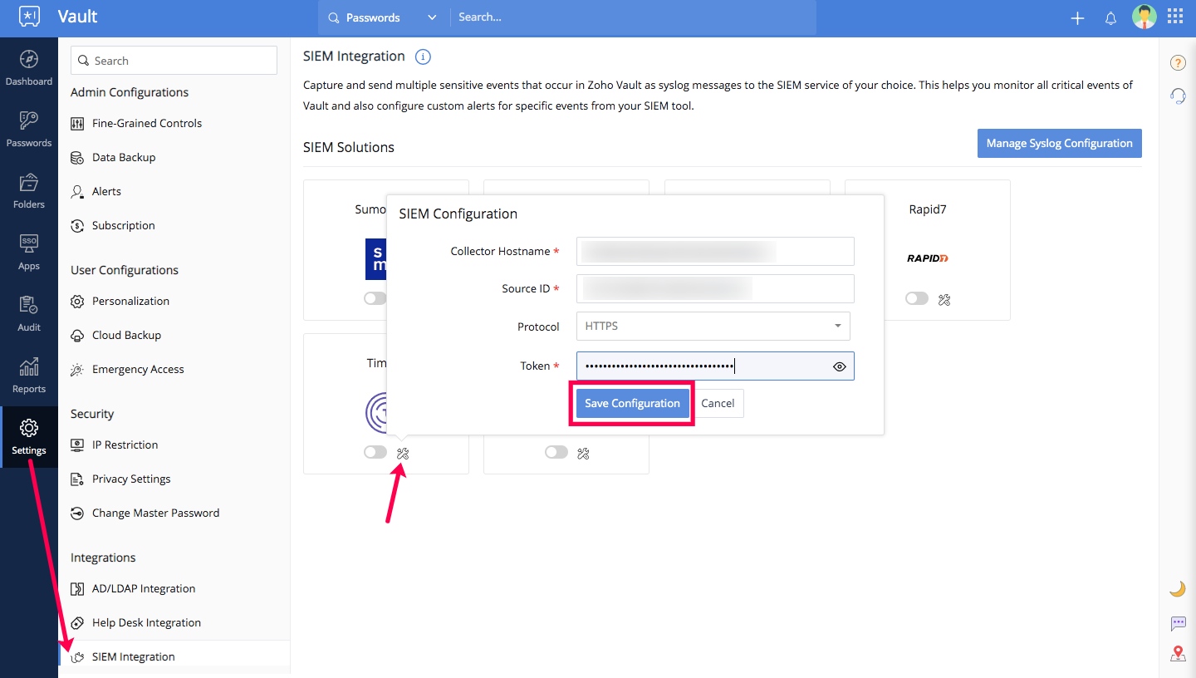Click the plus add icon in header
This screenshot has width=1196, height=678.
[1077, 18]
